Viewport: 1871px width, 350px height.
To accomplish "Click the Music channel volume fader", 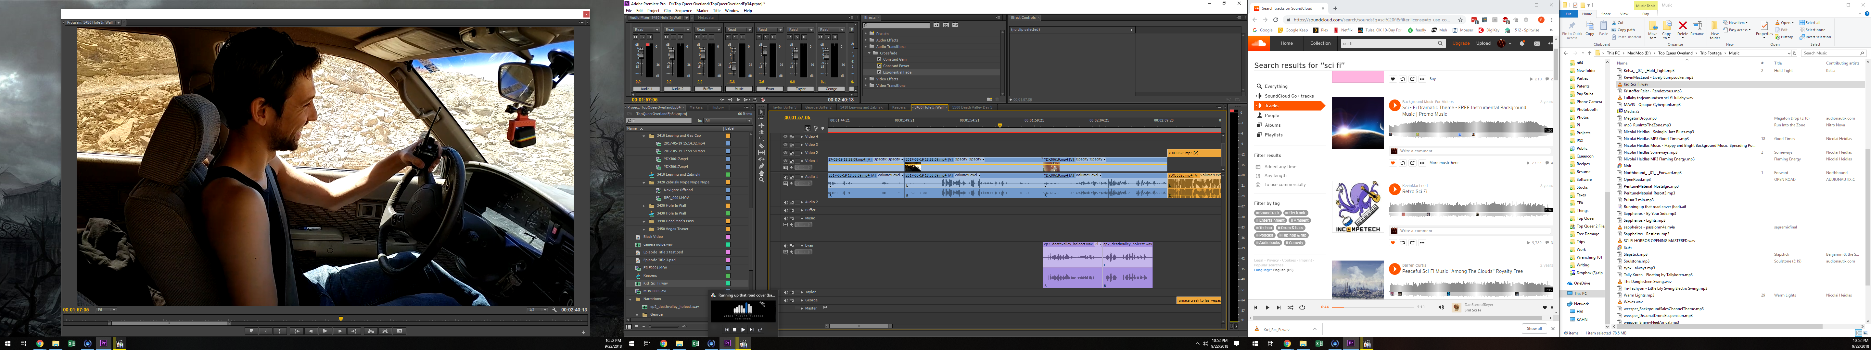I will (734, 66).
